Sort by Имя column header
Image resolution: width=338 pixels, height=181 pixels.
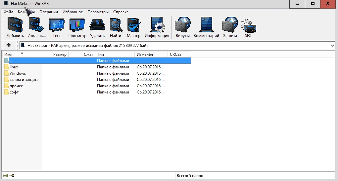22,54
